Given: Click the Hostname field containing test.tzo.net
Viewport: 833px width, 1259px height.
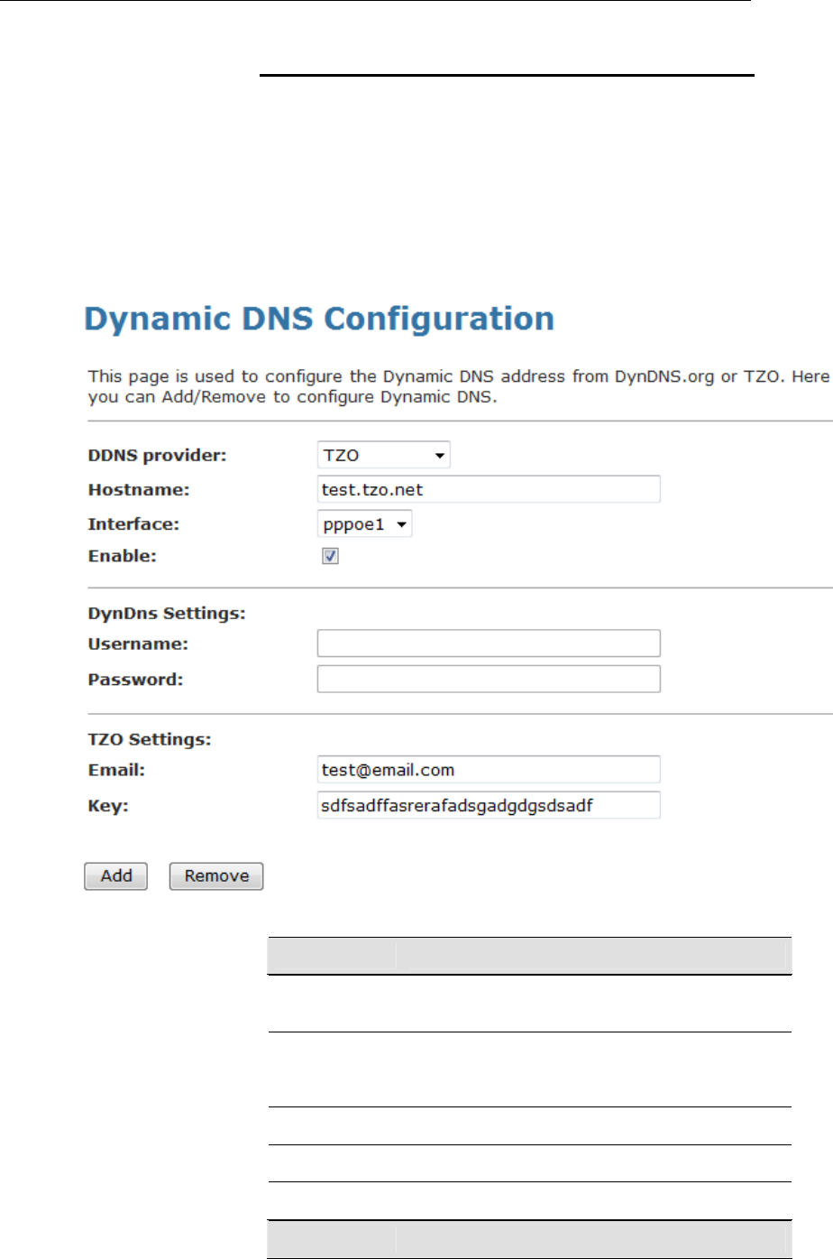Looking at the screenshot, I should [x=488, y=490].
